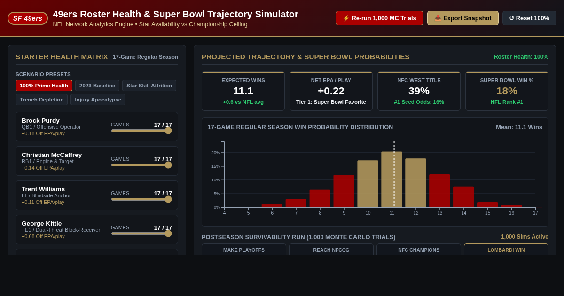Click the 7-win histogram bar
Viewport: 564px width, 296px height.
(x=296, y=203)
